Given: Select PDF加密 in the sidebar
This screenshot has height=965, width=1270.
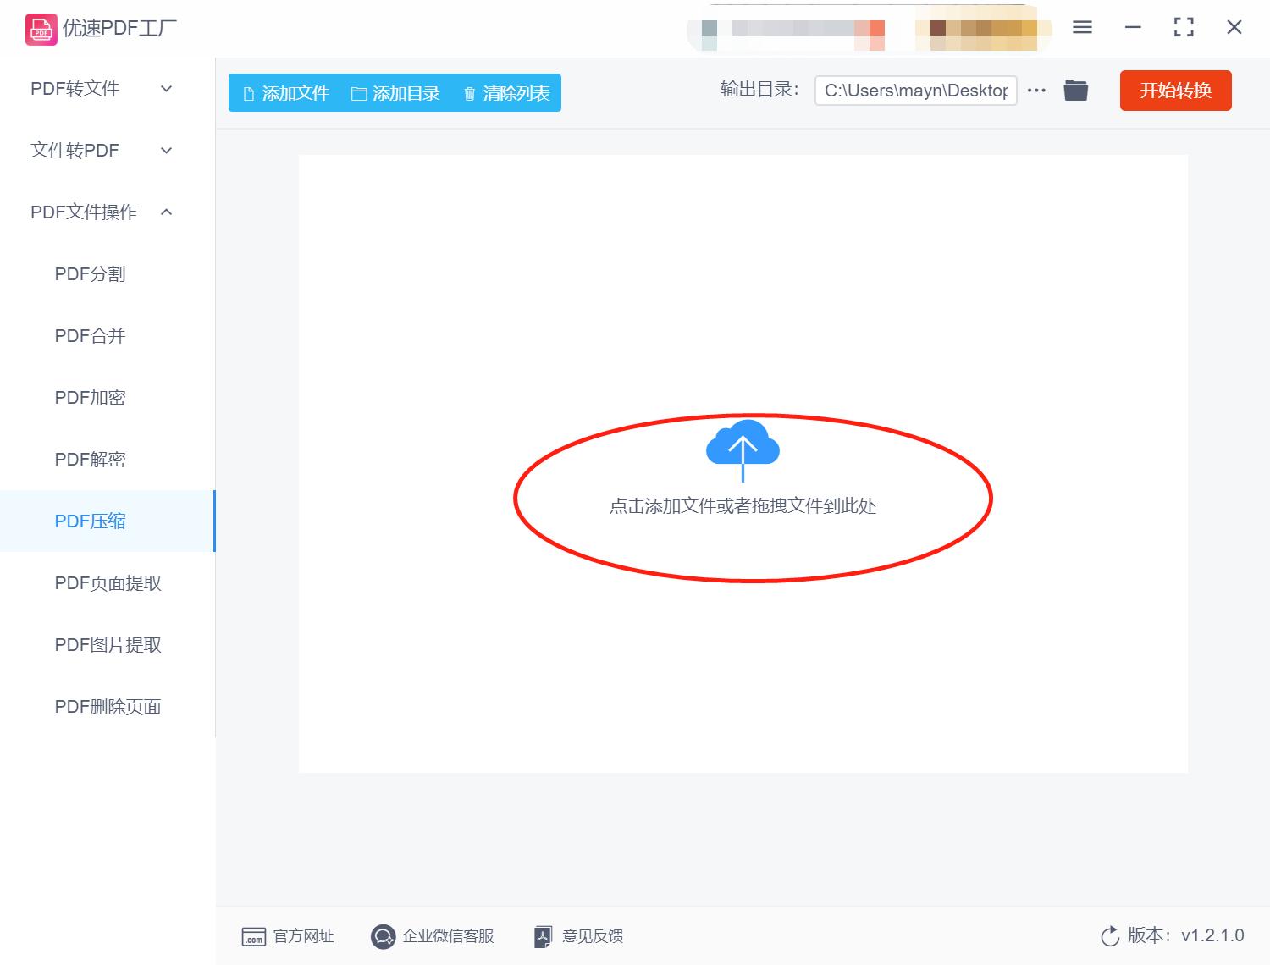Looking at the screenshot, I should [89, 397].
